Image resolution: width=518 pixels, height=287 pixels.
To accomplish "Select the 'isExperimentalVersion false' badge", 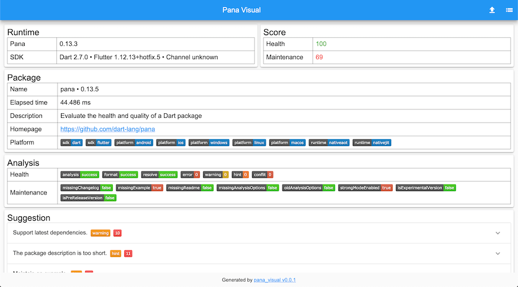I will (x=426, y=188).
